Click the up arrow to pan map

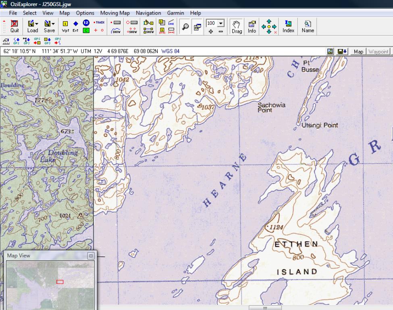point(269,21)
